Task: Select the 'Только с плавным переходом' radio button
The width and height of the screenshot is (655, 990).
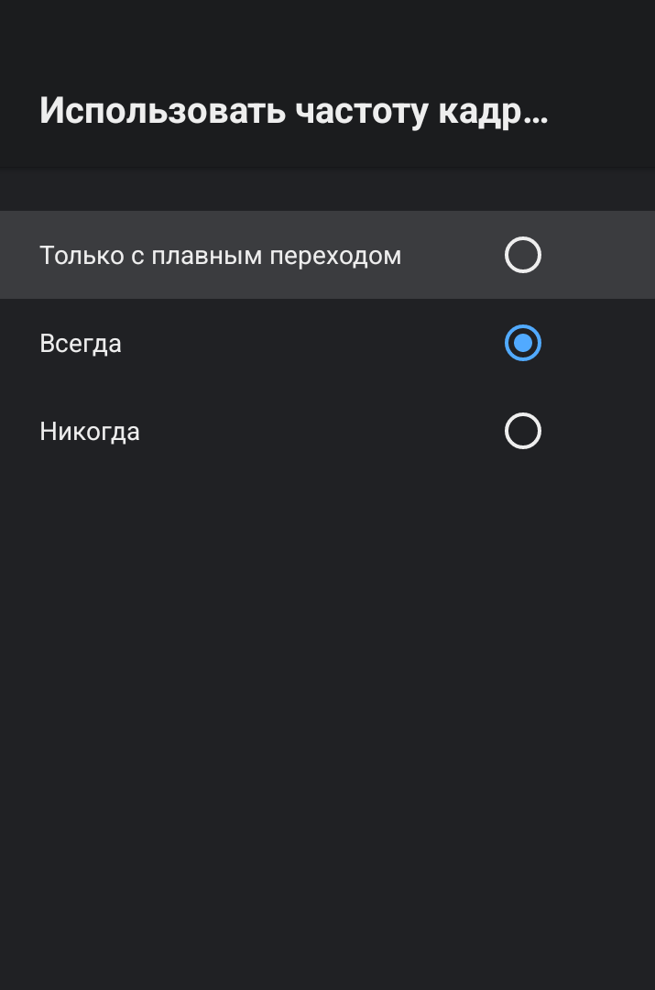Action: 522,255
